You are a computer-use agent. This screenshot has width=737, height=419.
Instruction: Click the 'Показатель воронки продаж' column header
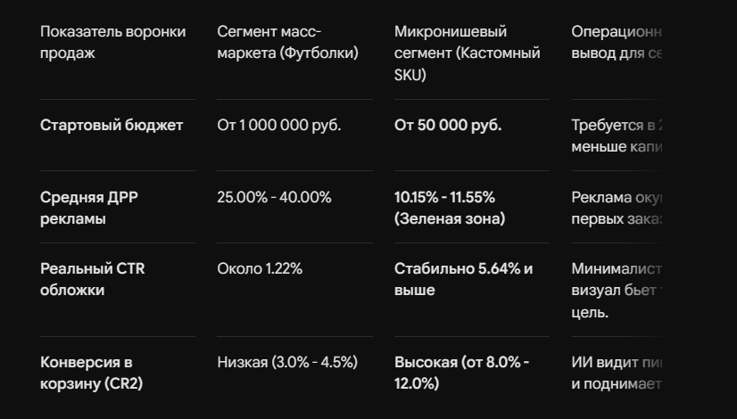click(112, 42)
